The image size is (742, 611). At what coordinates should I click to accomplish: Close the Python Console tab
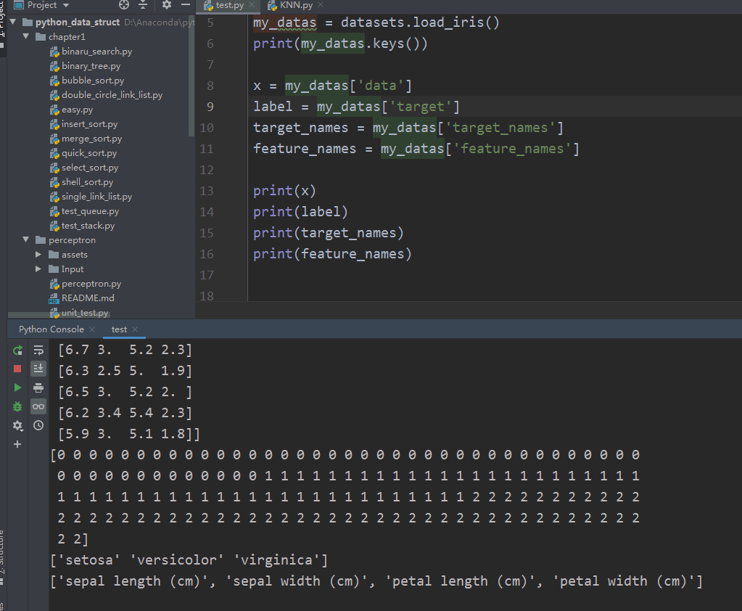[x=92, y=329]
